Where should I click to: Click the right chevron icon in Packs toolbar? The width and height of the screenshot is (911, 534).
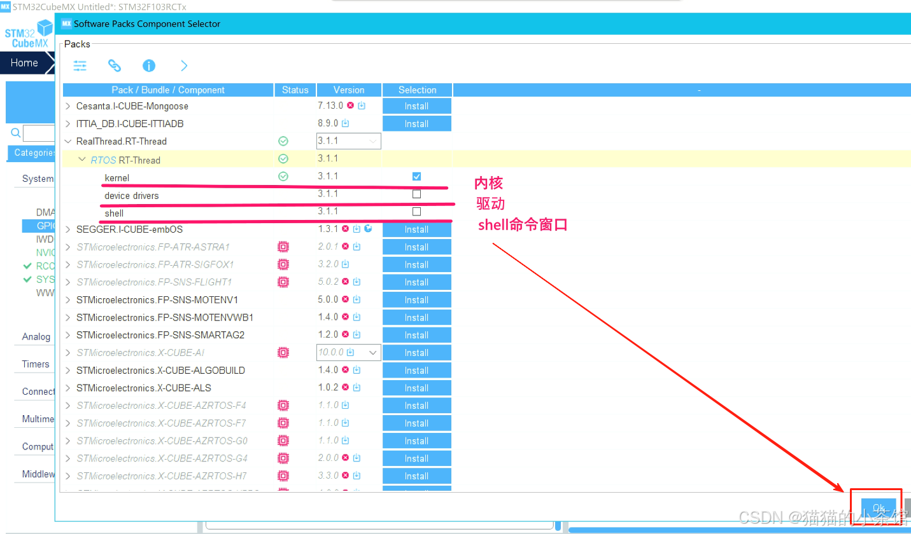184,65
